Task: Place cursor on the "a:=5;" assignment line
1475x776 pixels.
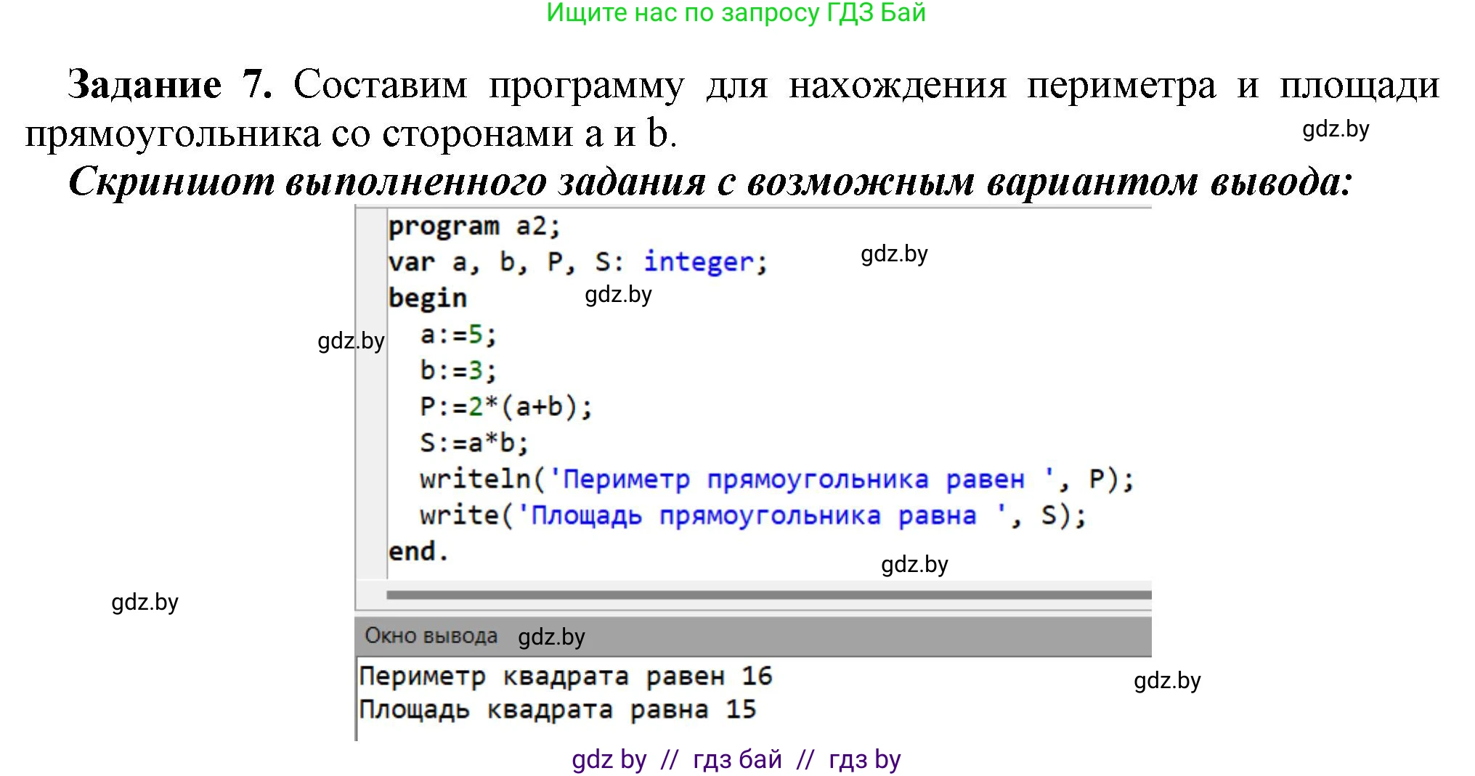Action: point(458,335)
